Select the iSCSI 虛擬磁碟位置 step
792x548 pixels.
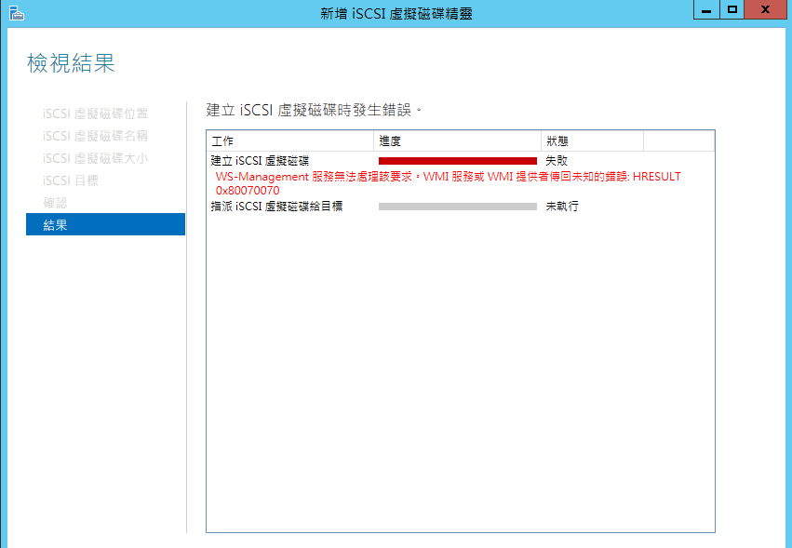point(95,114)
